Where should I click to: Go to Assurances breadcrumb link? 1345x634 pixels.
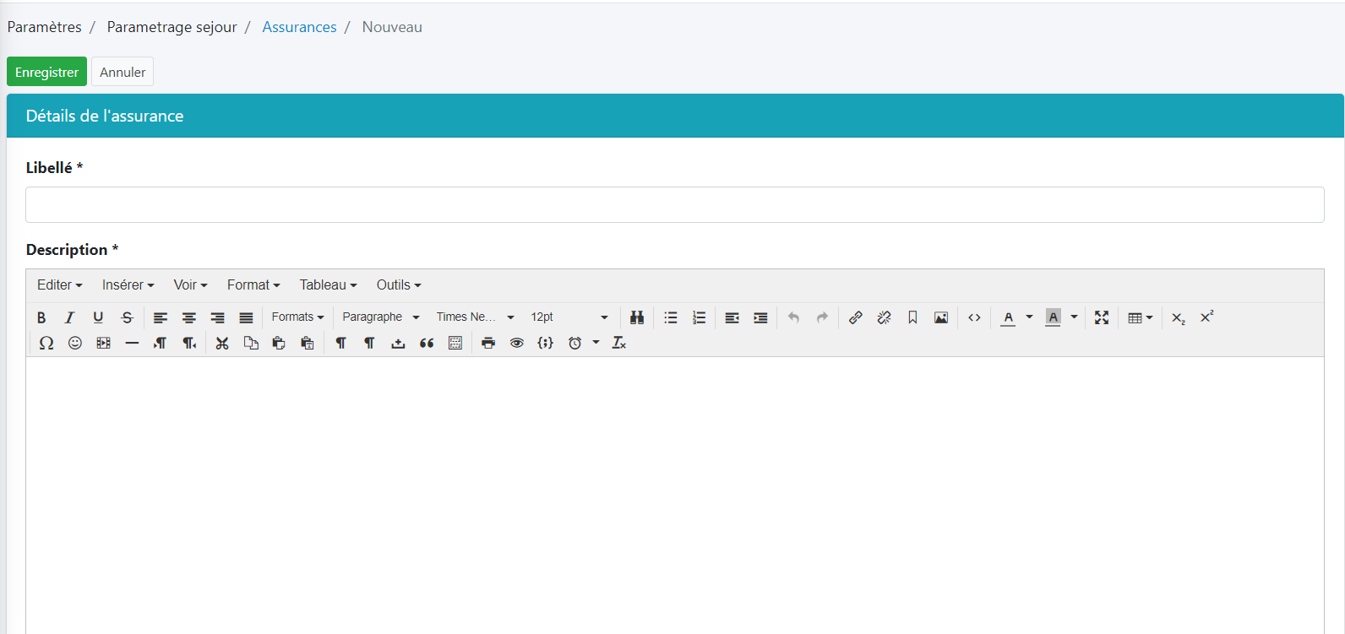[299, 27]
